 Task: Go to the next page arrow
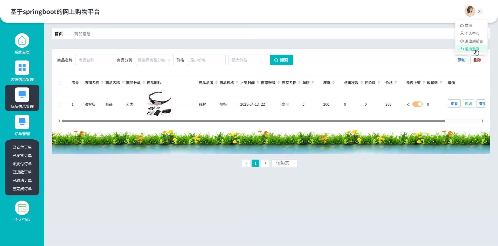(265, 163)
